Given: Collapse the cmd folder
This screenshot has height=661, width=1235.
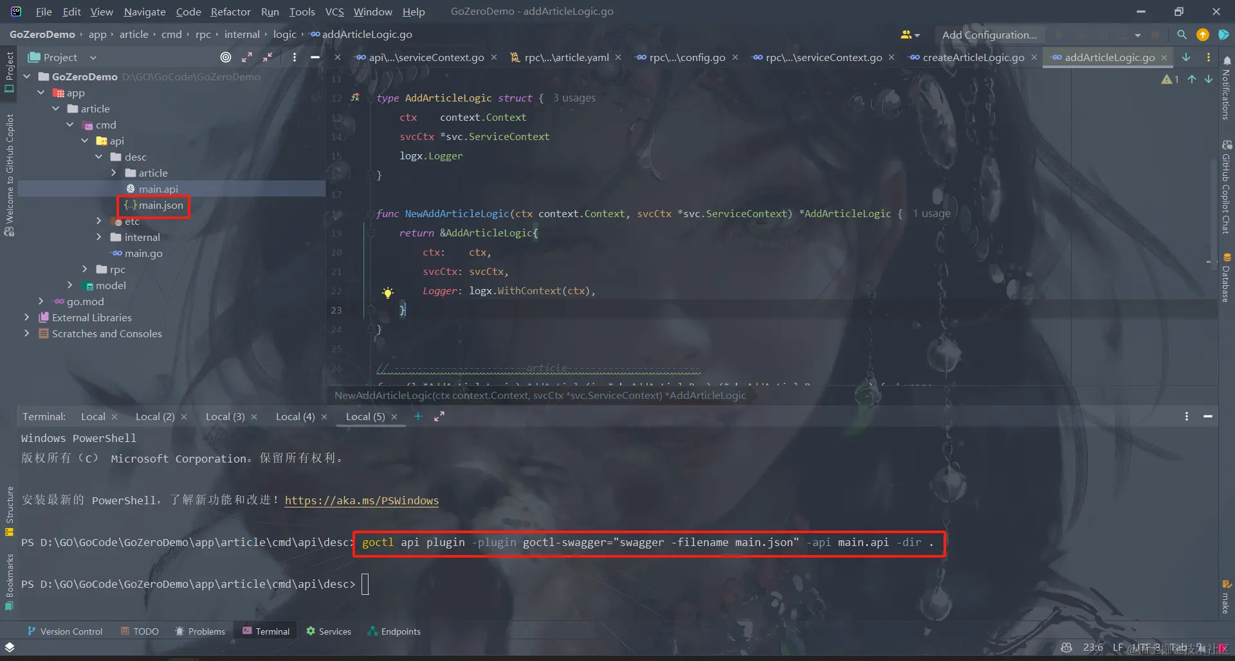Looking at the screenshot, I should pyautogui.click(x=70, y=125).
